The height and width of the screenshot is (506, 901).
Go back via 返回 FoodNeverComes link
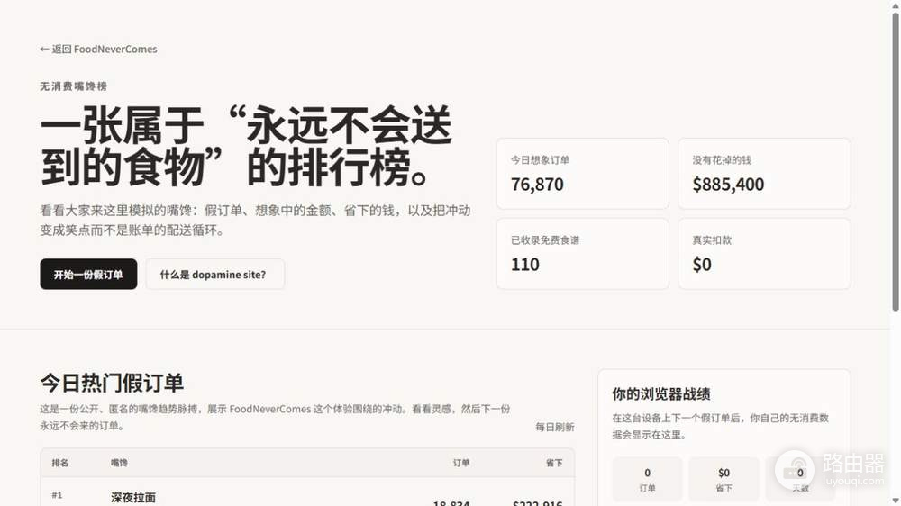point(98,49)
